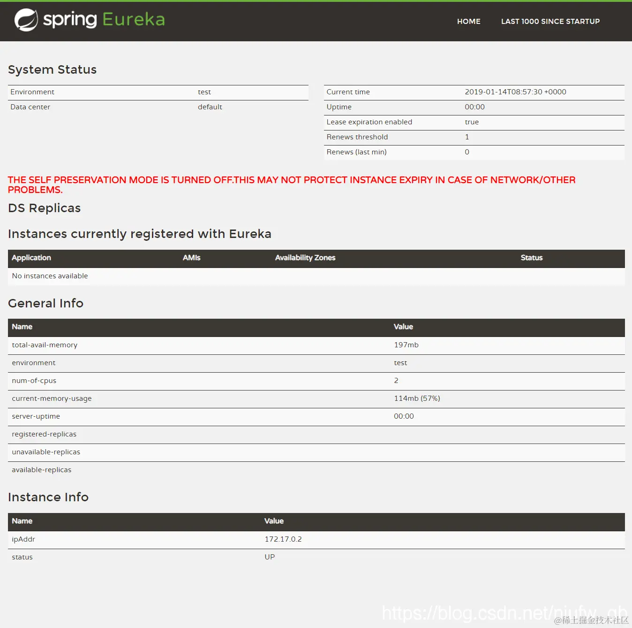Click the Instance Info heading
The height and width of the screenshot is (628, 632).
[48, 497]
